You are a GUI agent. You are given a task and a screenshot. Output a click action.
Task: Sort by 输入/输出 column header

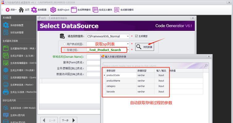[161, 71]
